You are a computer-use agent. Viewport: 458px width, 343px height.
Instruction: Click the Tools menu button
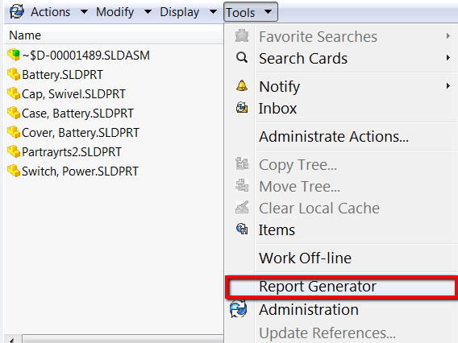click(x=251, y=12)
